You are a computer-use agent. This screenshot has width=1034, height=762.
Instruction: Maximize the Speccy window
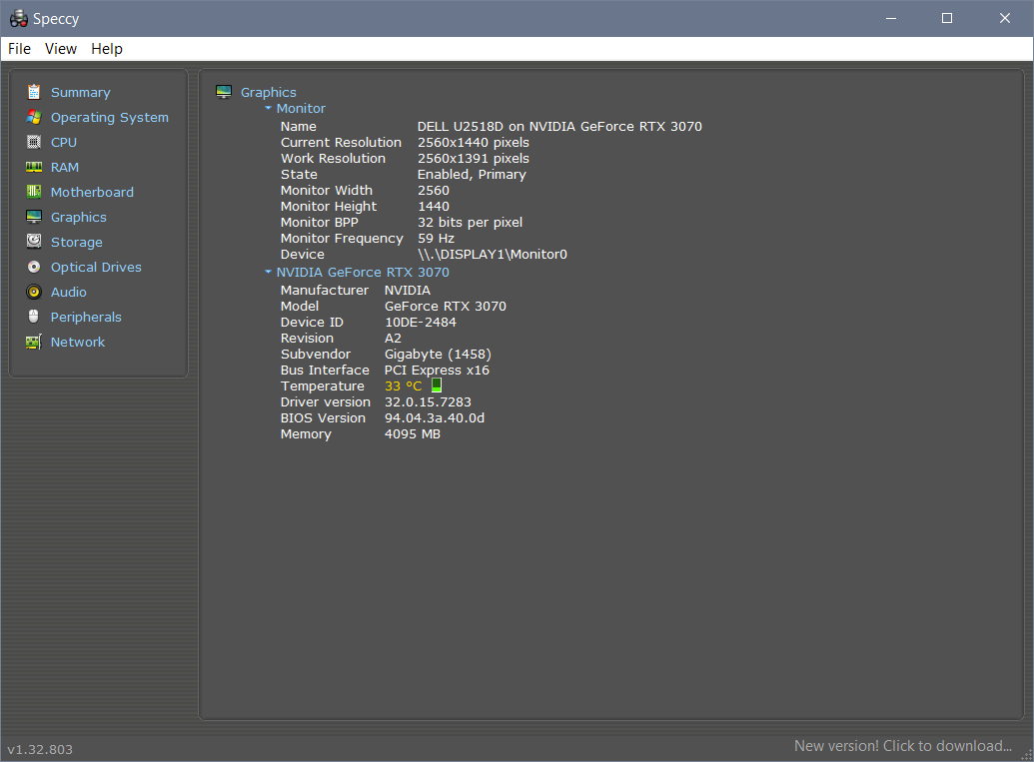pos(947,18)
